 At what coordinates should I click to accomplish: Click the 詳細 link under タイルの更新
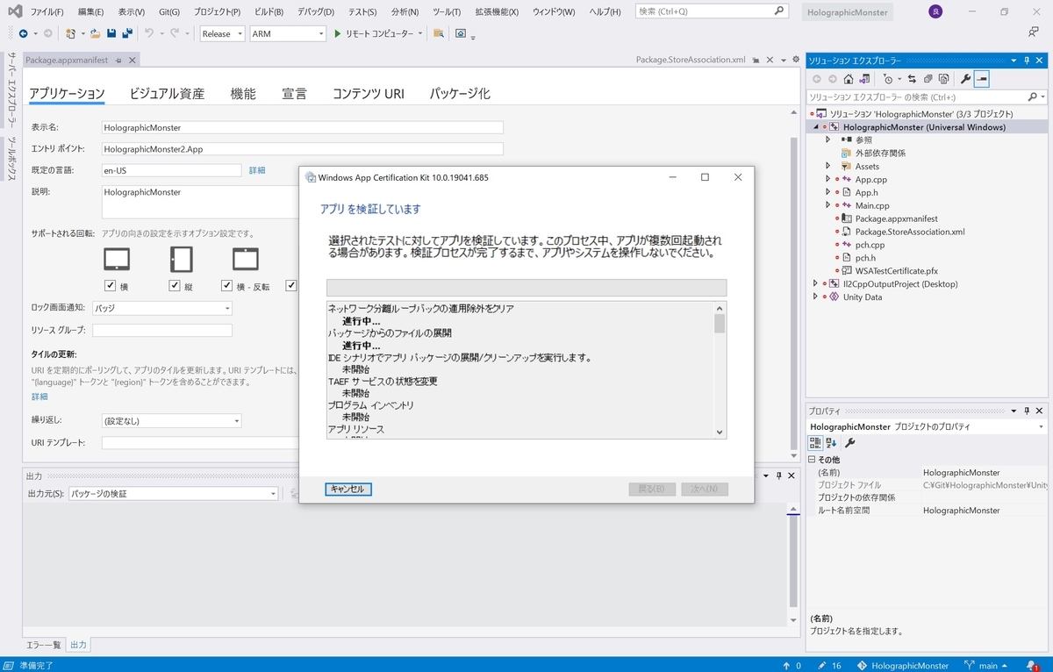pos(39,397)
